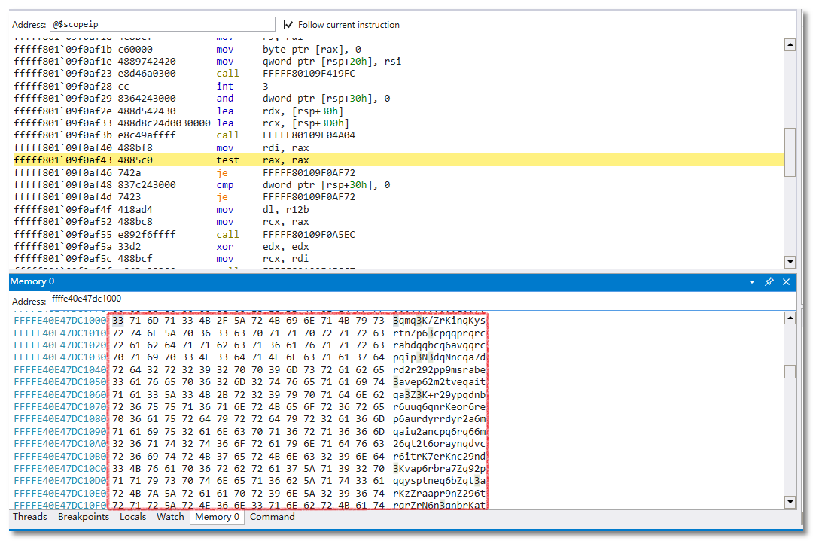Switch to the Command tab
Viewport: 813px width, 541px height.
272,517
